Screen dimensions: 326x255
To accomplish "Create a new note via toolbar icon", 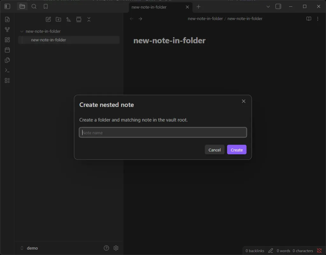I will click(48, 19).
